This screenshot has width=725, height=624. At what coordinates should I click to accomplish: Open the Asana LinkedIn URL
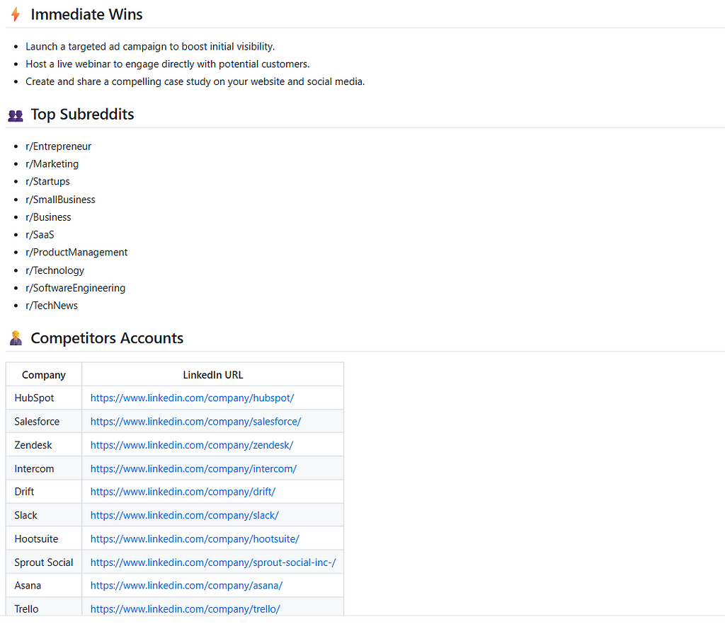pyautogui.click(x=186, y=585)
